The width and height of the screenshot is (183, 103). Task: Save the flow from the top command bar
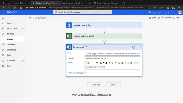152,18
